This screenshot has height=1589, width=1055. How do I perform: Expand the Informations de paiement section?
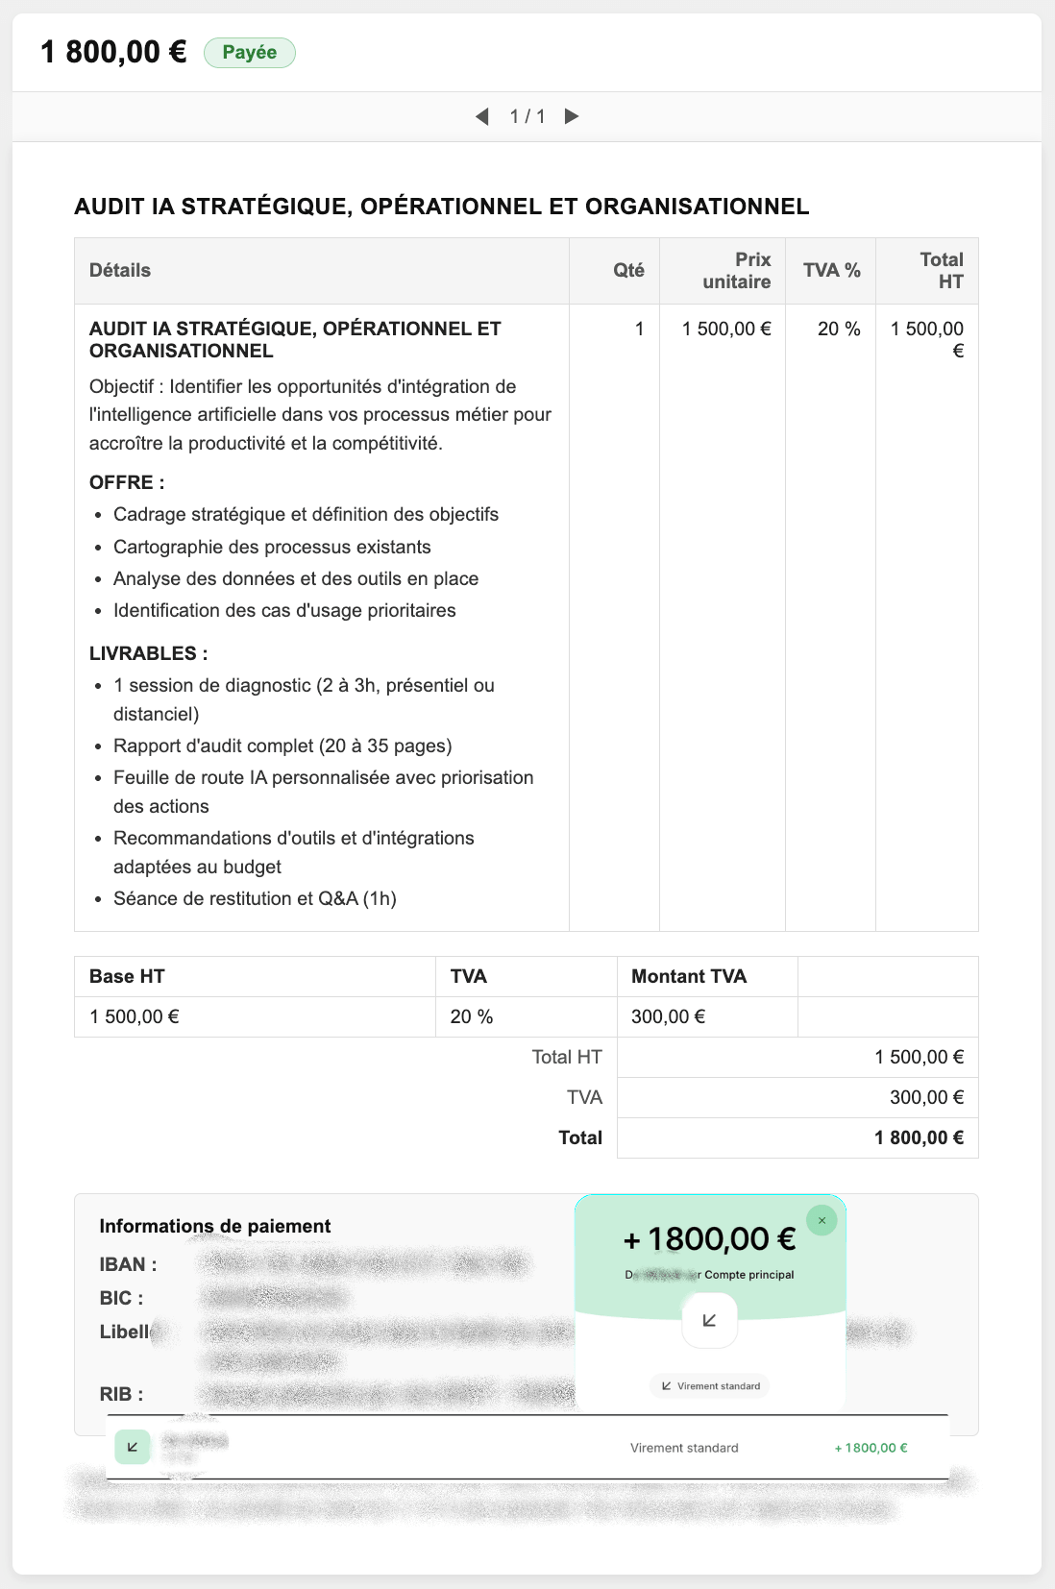click(x=215, y=1226)
